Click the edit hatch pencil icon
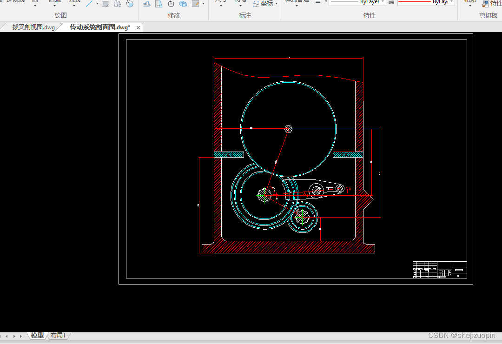This screenshot has width=502, height=344. [x=195, y=4]
